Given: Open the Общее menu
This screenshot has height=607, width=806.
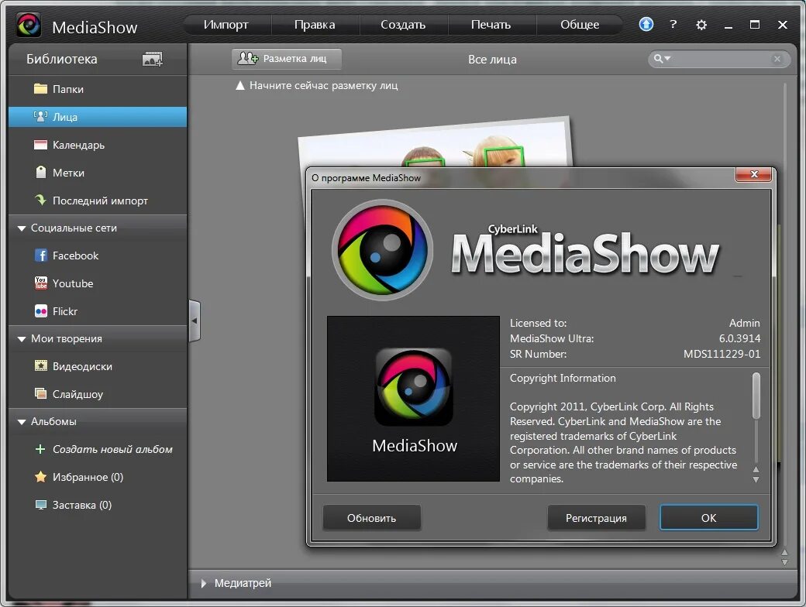Looking at the screenshot, I should 580,25.
